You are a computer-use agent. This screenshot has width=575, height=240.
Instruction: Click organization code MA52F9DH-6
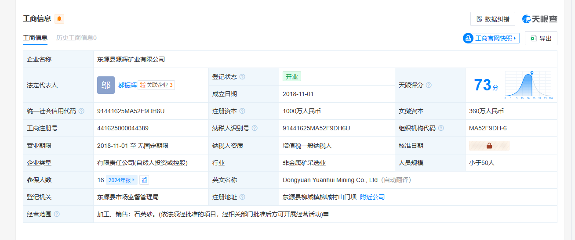point(488,128)
